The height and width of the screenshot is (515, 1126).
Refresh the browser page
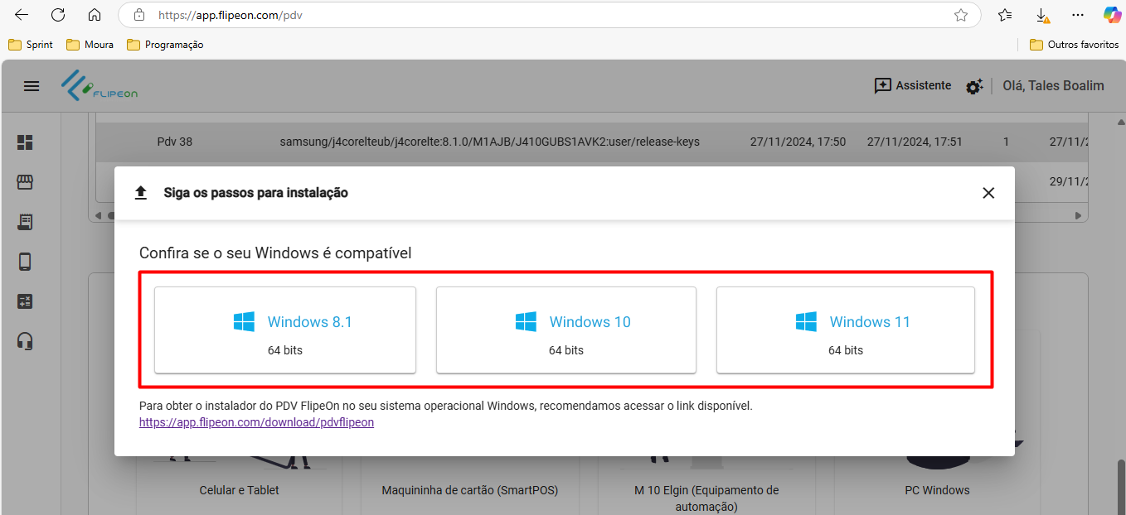coord(58,15)
